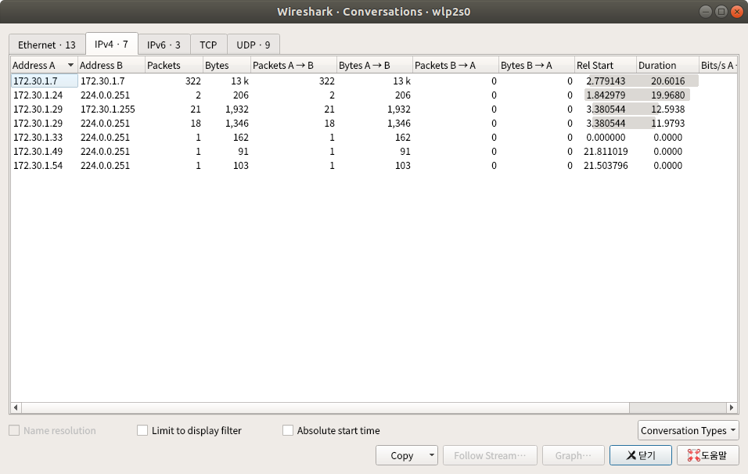Click the Rel Start value 21.811019
Image resolution: width=748 pixels, height=474 pixels.
(x=606, y=152)
